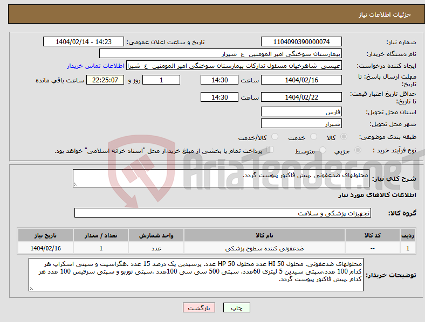Screen dimensions: 425x322
Task: Click the شهر محل تحویل label
Action: pyautogui.click(x=393, y=124)
